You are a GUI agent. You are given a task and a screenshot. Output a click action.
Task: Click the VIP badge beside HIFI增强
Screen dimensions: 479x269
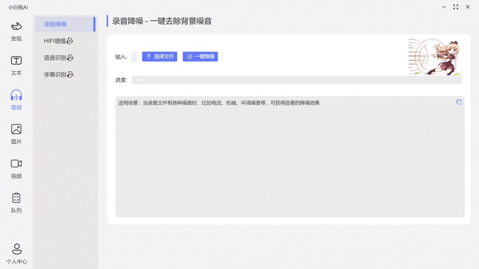[70, 40]
